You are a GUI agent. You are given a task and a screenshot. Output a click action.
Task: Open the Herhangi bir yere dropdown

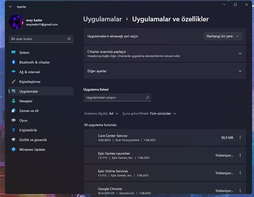pyautogui.click(x=223, y=36)
